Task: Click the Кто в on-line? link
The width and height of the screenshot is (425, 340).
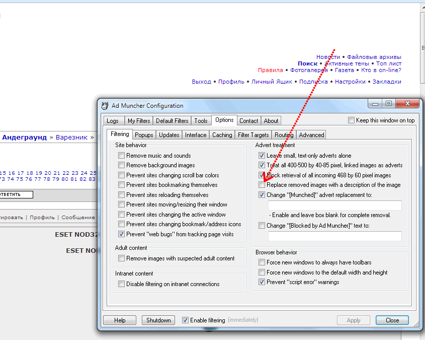Action: tap(381, 70)
